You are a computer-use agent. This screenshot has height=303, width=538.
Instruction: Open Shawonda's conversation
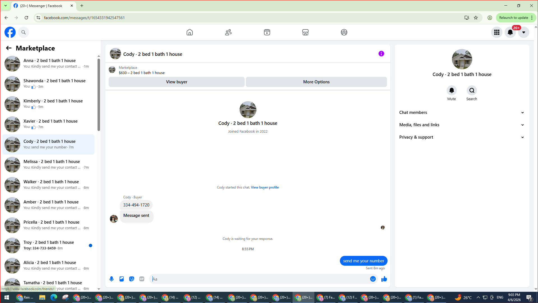click(x=48, y=84)
